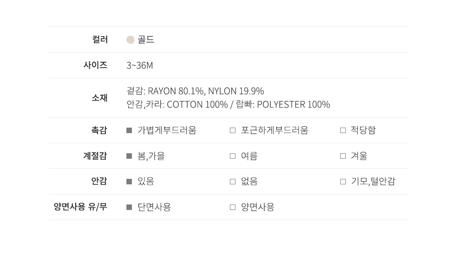
Task: Select the 봄,가을 season checkbox
Action: click(x=129, y=156)
